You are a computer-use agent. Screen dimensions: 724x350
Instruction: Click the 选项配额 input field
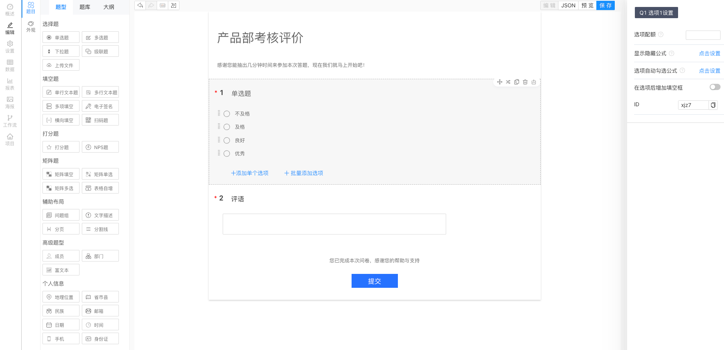[702, 35]
